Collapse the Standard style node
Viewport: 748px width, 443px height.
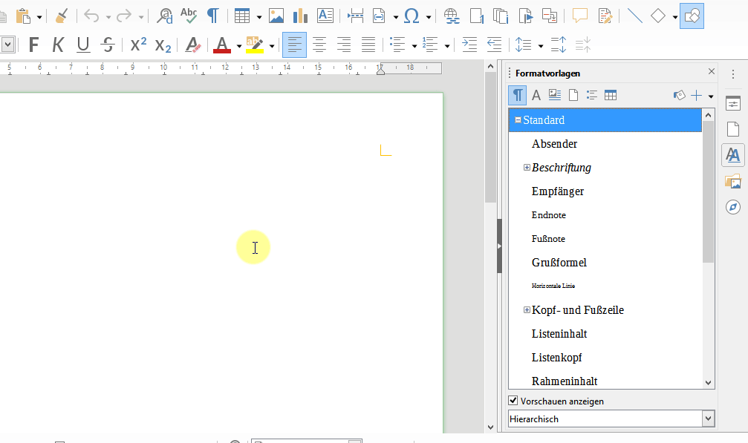click(x=518, y=120)
